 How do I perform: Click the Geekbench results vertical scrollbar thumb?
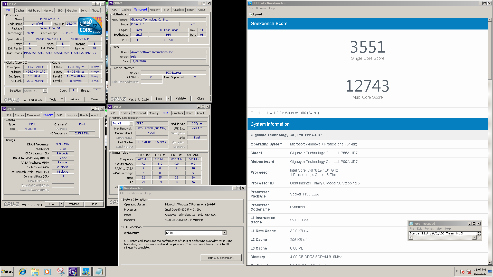point(490,51)
